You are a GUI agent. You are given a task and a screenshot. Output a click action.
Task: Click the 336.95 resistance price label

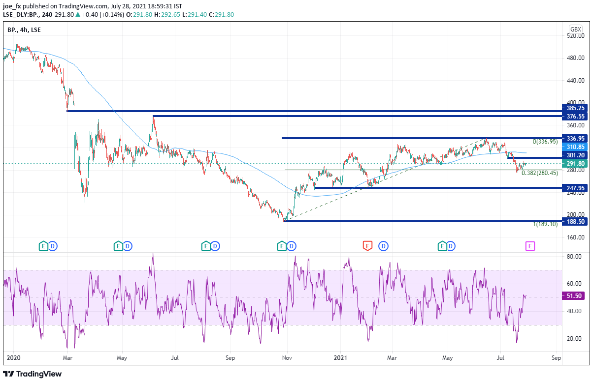[575, 138]
